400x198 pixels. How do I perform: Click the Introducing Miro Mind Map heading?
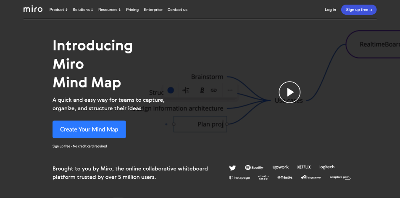click(92, 64)
